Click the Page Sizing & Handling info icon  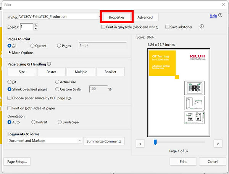tap(49, 64)
